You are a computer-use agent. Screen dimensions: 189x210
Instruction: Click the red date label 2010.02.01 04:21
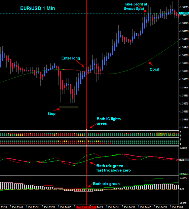[x=86, y=207]
